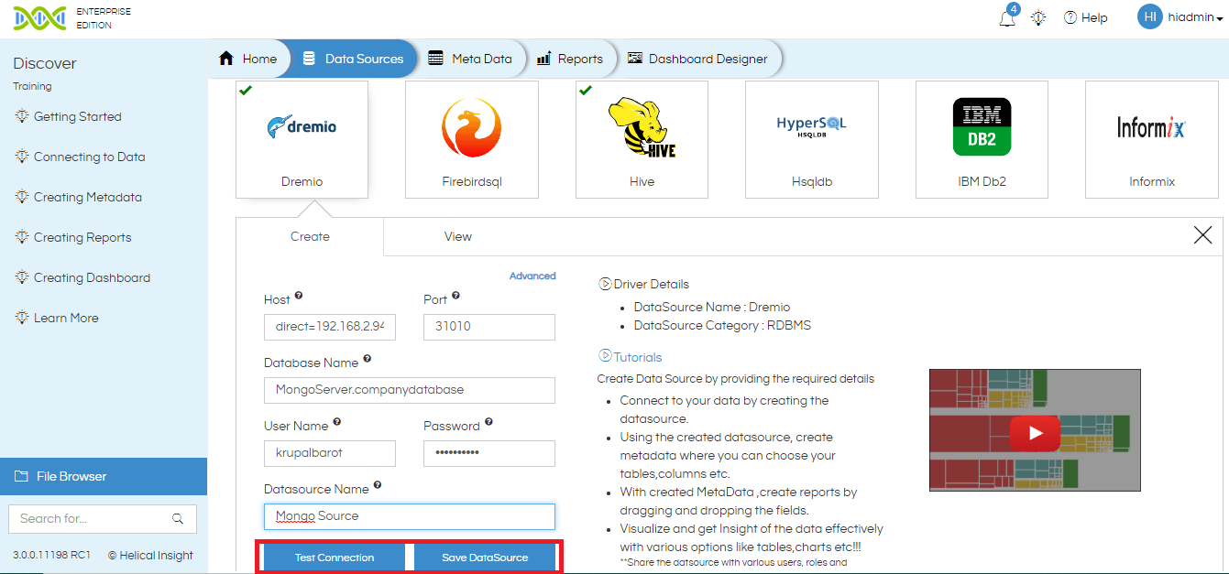Open Creating Metadata in sidebar
Viewport: 1229px width, 574px height.
tap(87, 197)
